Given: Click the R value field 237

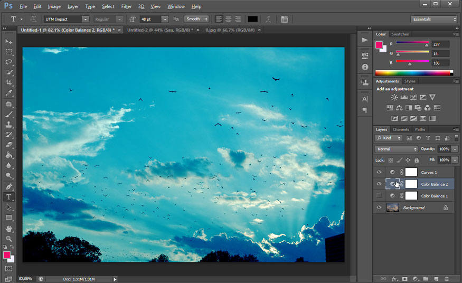Looking at the screenshot, I should [440, 44].
